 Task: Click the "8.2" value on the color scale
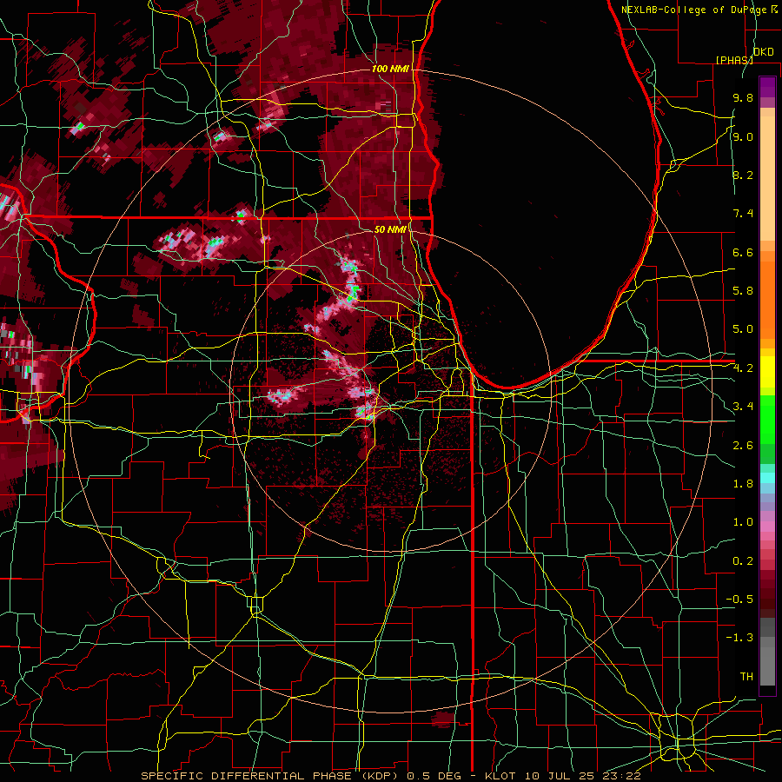(743, 175)
